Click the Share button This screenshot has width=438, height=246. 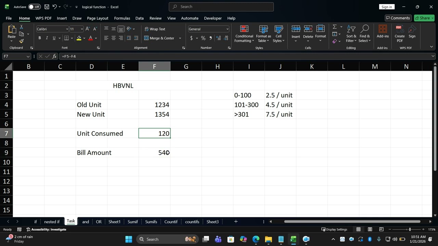pyautogui.click(x=424, y=18)
